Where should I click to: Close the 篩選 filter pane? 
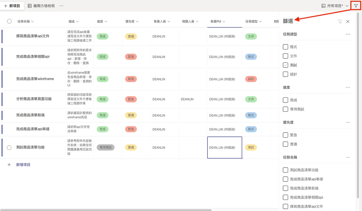tap(348, 22)
